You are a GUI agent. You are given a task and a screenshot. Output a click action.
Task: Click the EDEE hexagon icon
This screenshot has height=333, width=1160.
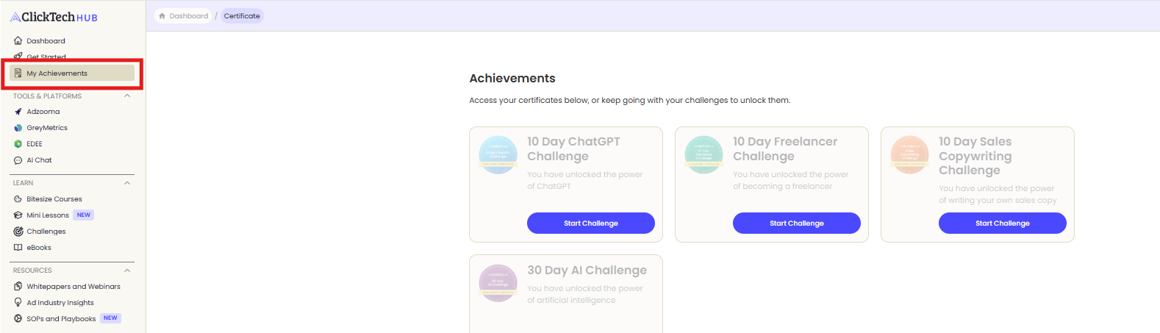[18, 144]
